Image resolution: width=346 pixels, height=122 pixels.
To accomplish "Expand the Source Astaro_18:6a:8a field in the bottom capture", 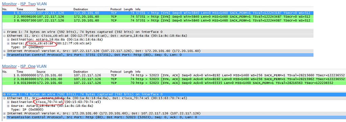I will [8, 106].
